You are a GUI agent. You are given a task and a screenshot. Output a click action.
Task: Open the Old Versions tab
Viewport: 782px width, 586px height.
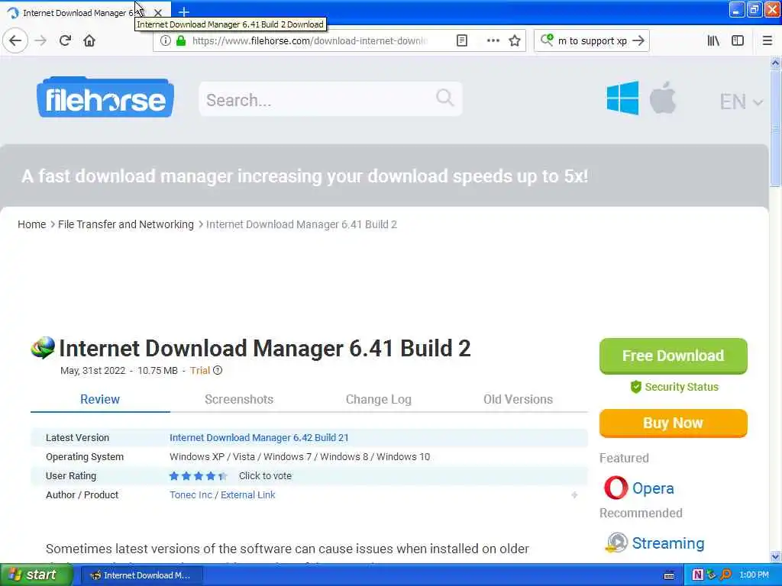(519, 399)
